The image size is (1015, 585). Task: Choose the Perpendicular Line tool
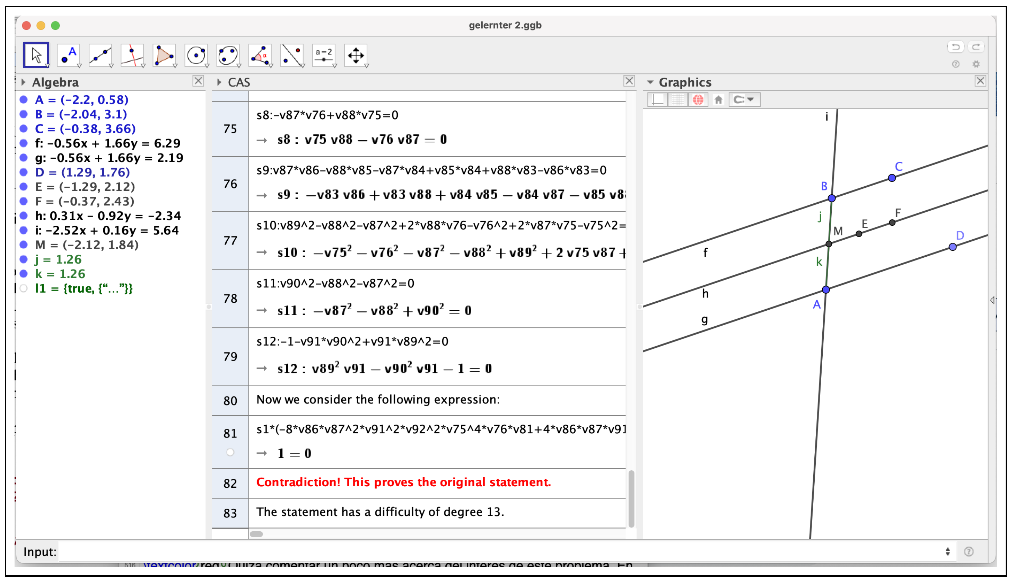[132, 55]
